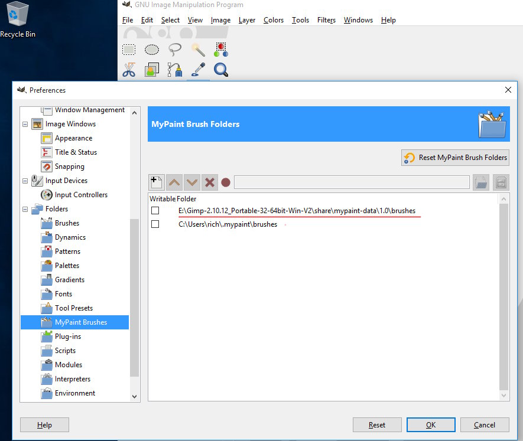Open the Tools menu
Image resolution: width=523 pixels, height=441 pixels.
point(300,20)
